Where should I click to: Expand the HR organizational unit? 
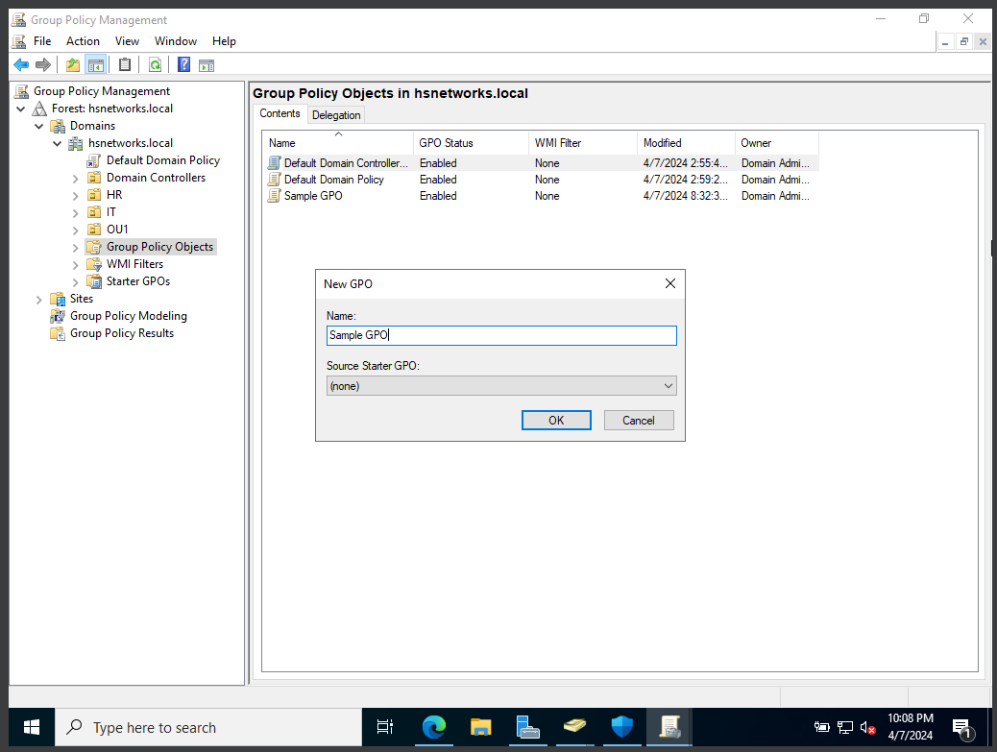[x=75, y=194]
